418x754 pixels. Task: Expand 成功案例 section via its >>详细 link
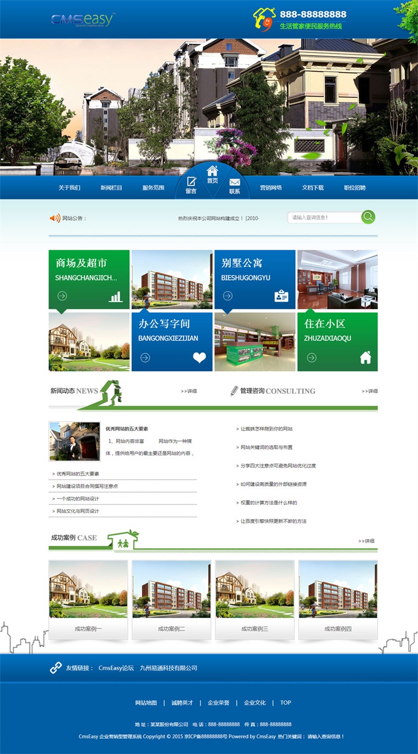(367, 541)
